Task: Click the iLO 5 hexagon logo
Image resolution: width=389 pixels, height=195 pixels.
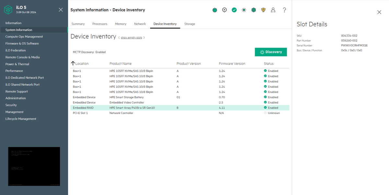Action: click(8, 10)
